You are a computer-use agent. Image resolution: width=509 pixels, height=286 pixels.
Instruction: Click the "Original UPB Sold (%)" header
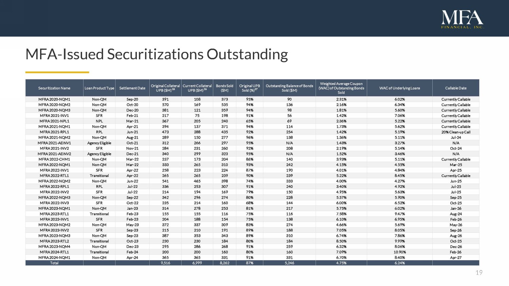click(x=249, y=88)
